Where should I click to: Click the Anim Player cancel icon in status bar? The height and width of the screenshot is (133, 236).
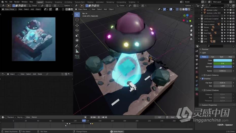point(111,131)
